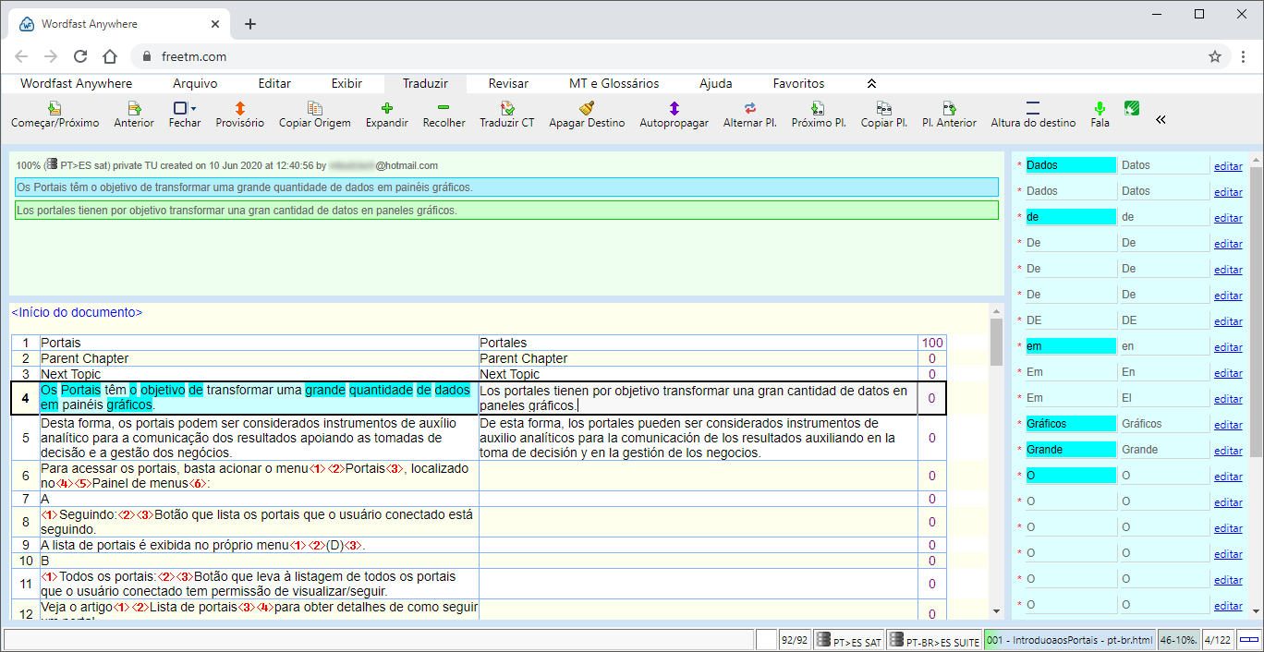Click the PT-BR>ES SUITE memory in the status bar

pyautogui.click(x=934, y=641)
